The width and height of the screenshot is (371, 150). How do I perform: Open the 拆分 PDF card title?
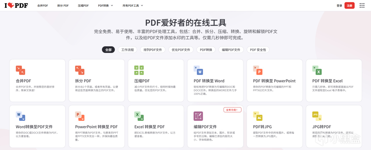[x=83, y=81]
